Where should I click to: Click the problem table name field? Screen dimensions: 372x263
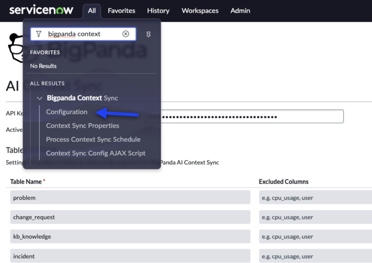(130, 198)
